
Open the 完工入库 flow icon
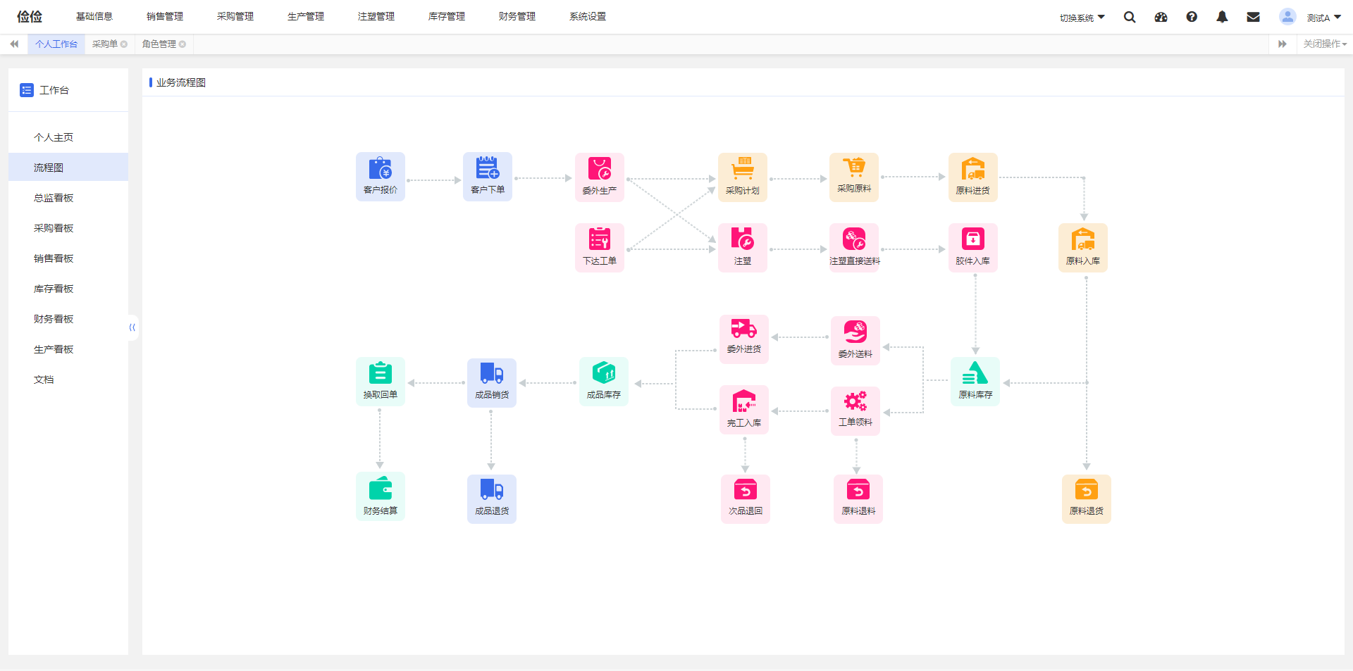click(744, 410)
